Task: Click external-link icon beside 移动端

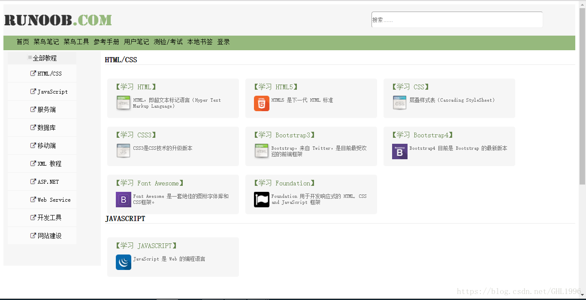Action: [33, 145]
